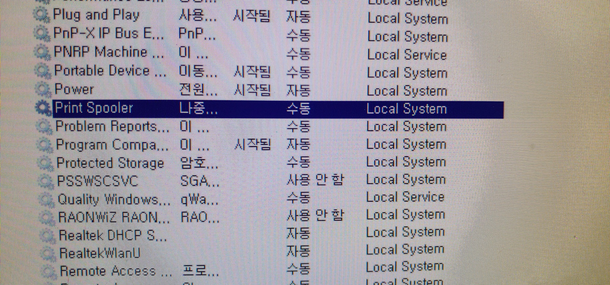Click the highlighted Print Spooler service name
The height and width of the screenshot is (285, 610).
[94, 108]
